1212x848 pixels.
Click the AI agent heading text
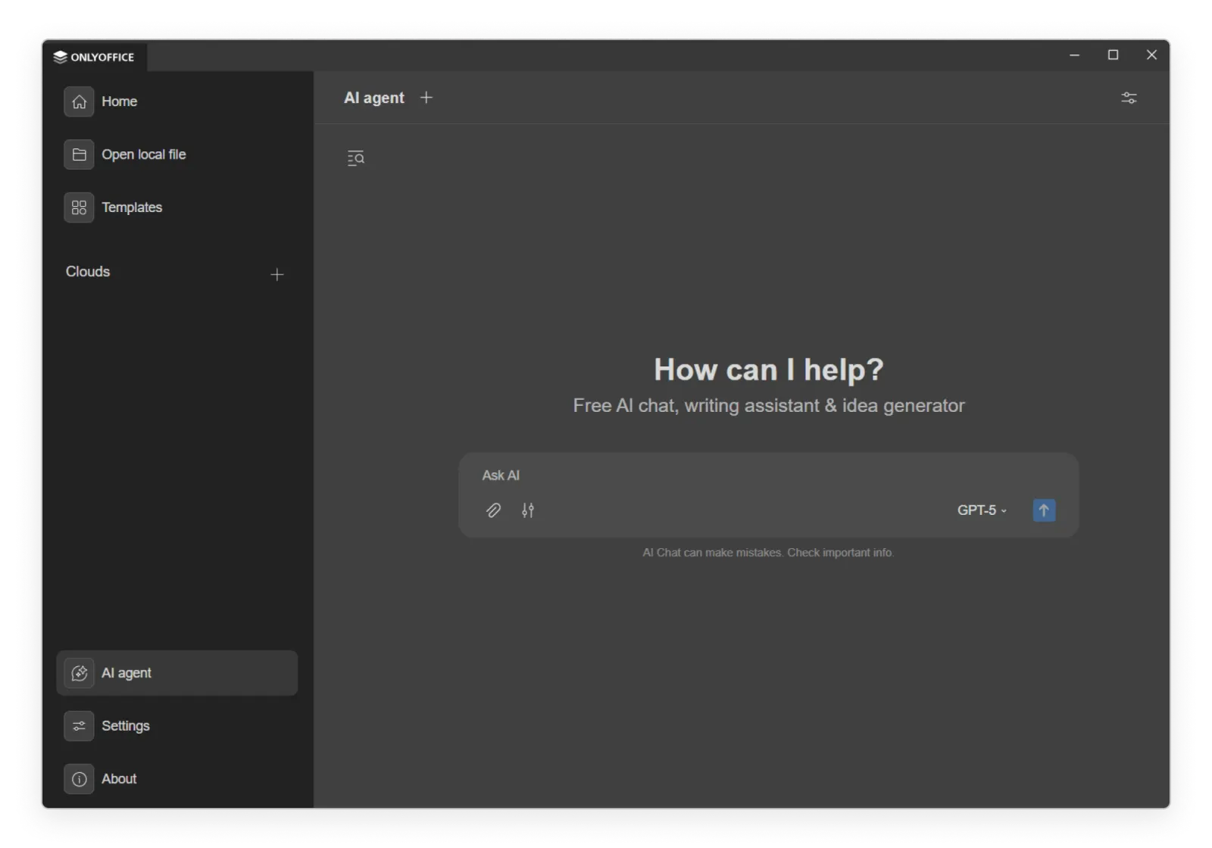(x=374, y=98)
